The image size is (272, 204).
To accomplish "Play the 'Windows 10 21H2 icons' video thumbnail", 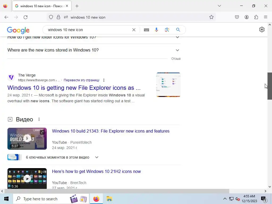I will coord(27,178).
